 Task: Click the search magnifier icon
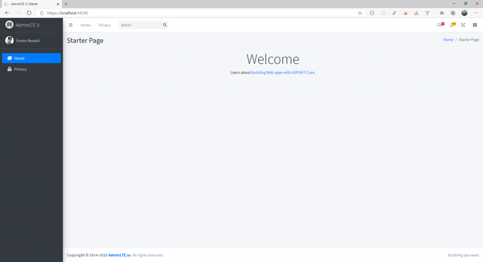[x=165, y=25]
